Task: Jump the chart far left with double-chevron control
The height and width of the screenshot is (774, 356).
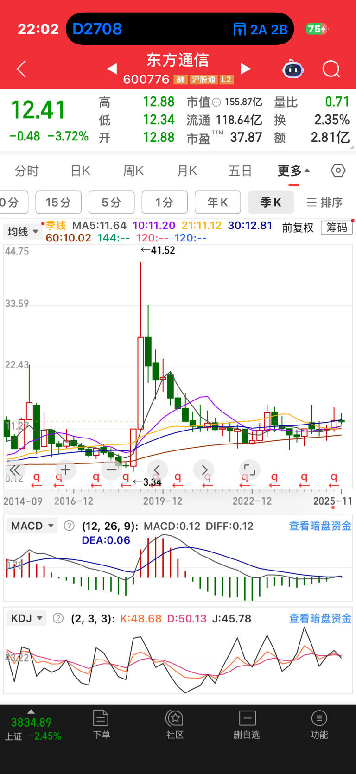Action: click(x=14, y=470)
